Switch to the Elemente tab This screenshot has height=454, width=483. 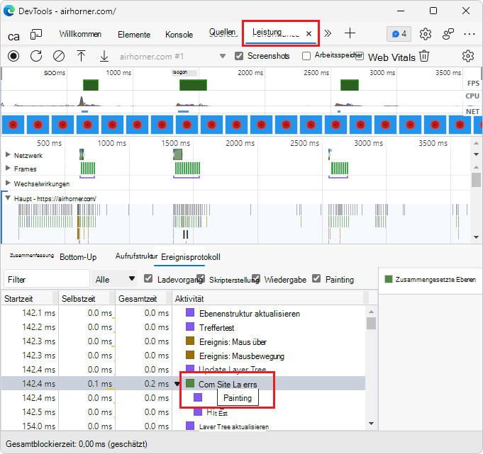pos(134,35)
